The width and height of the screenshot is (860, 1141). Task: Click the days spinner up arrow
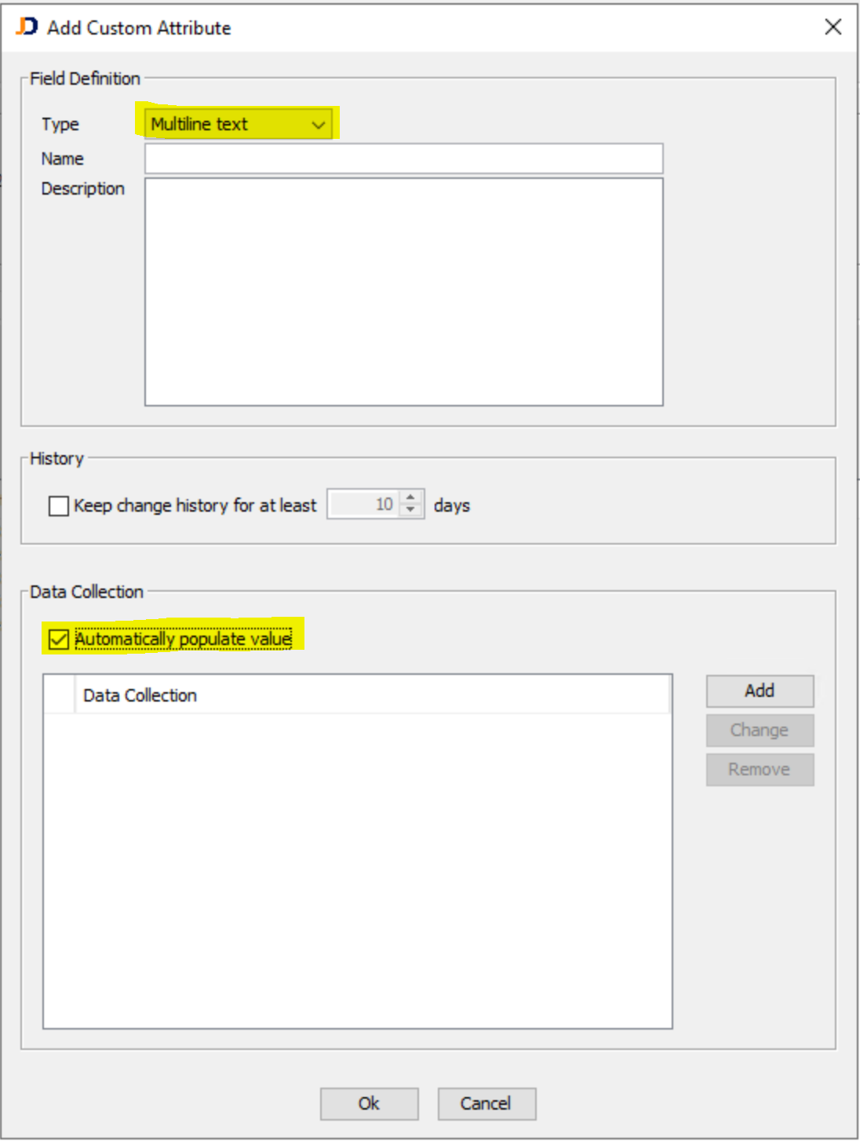(411, 499)
